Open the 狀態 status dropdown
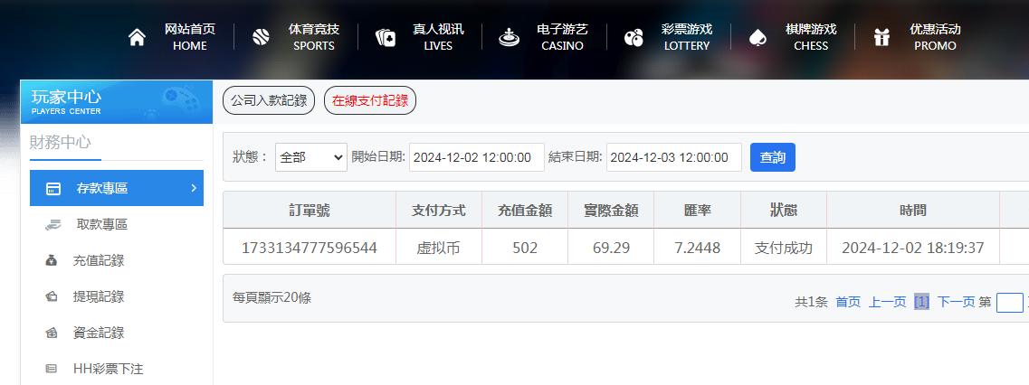Image resolution: width=1029 pixels, height=385 pixels. [x=310, y=157]
